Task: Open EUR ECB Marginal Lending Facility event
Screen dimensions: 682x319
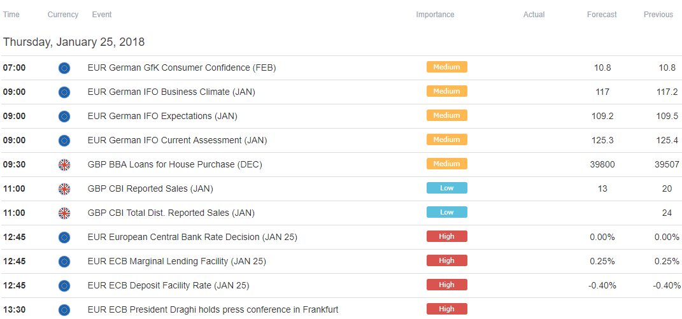Action: (x=176, y=262)
